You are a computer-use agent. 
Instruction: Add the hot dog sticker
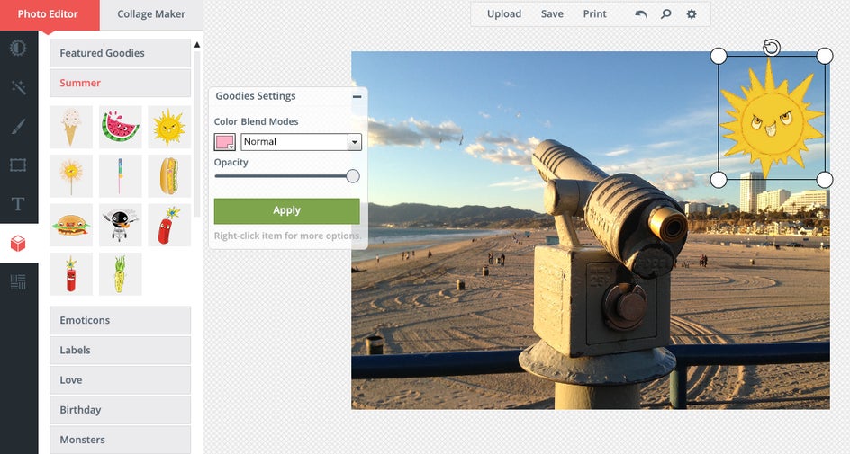coord(169,176)
